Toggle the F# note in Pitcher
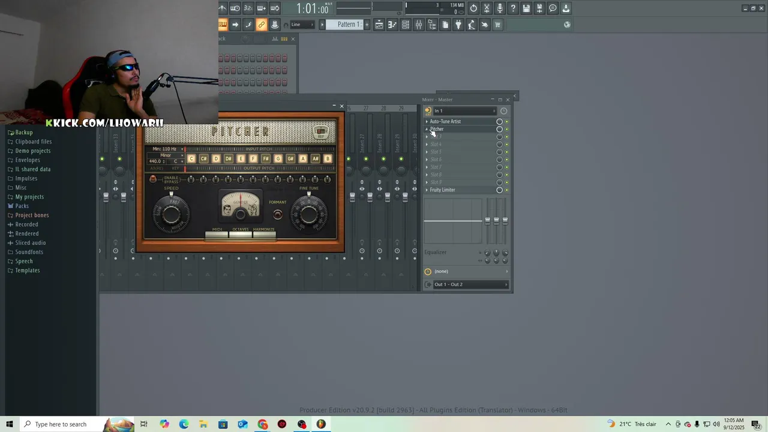The image size is (768, 432). pyautogui.click(x=266, y=159)
